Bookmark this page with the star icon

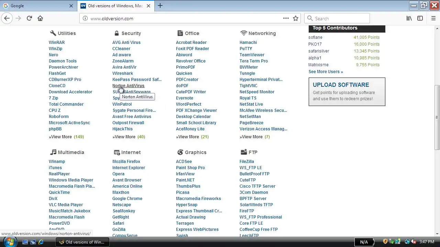[296, 19]
